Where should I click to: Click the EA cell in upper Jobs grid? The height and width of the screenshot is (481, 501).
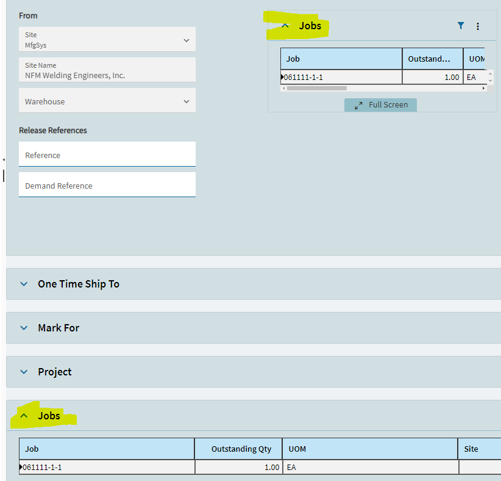pyautogui.click(x=475, y=77)
